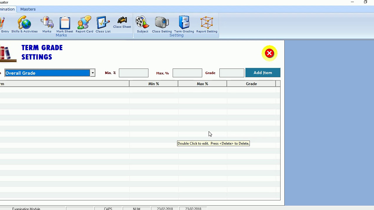Open the Term Grading icon

pyautogui.click(x=184, y=24)
